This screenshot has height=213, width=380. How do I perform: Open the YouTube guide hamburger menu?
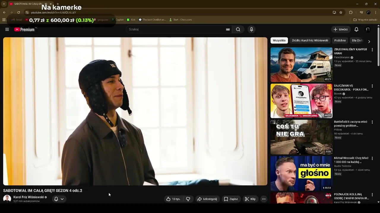(7, 29)
